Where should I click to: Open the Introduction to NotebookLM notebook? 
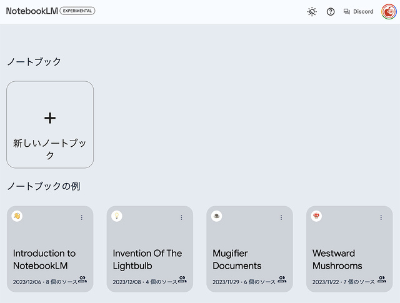(x=50, y=249)
